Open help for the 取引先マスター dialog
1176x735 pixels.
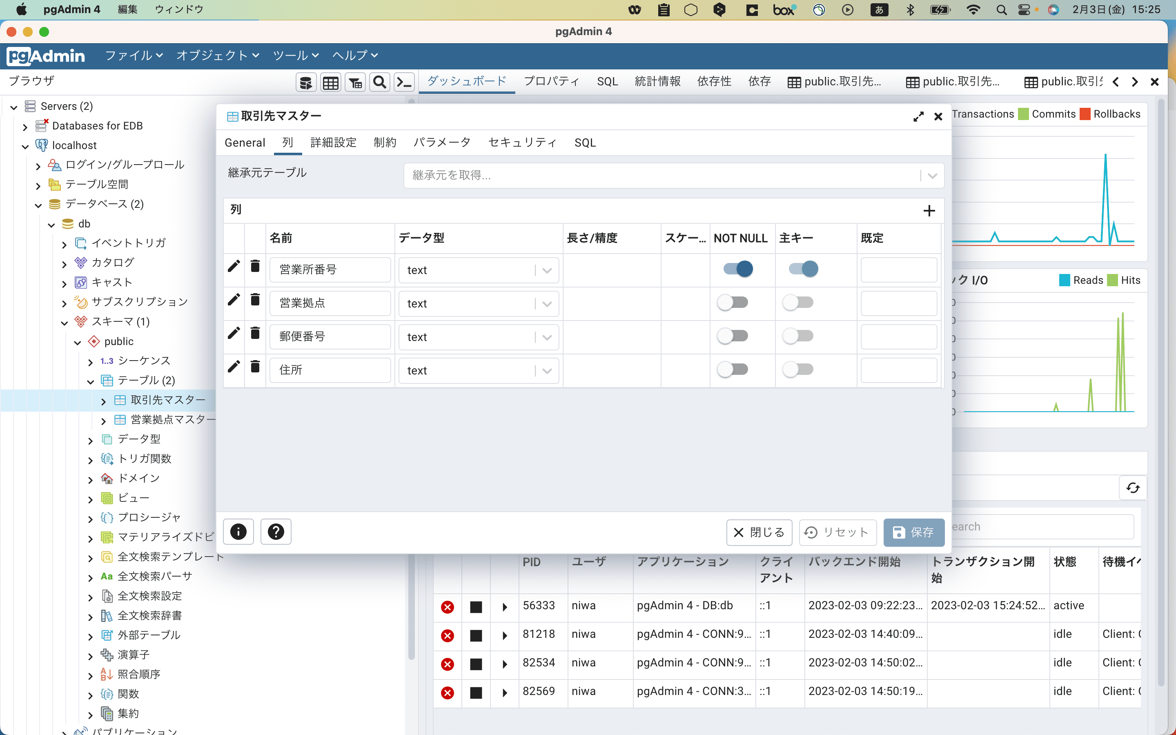(276, 531)
